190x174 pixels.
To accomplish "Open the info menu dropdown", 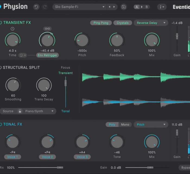I will click(162, 7).
